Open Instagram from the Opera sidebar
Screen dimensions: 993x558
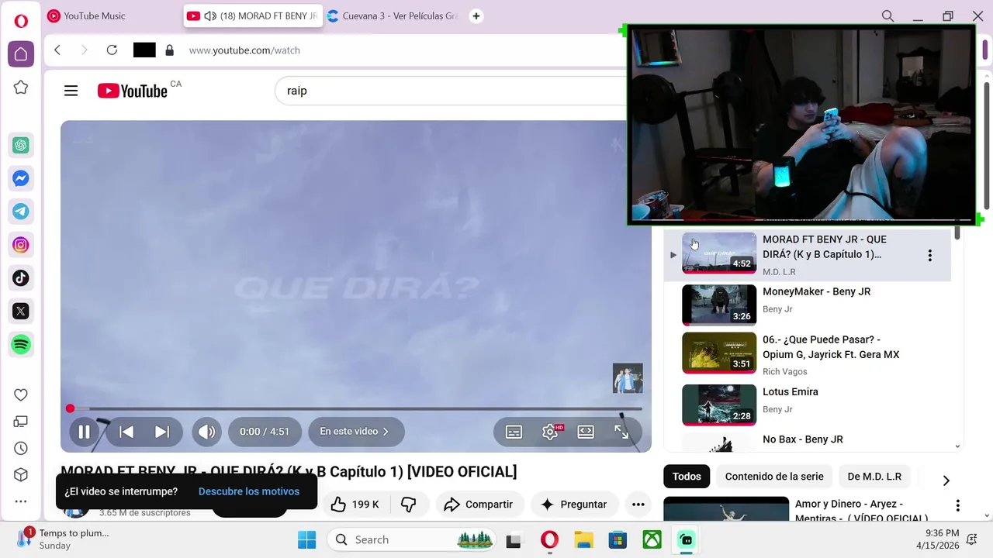pos(21,245)
